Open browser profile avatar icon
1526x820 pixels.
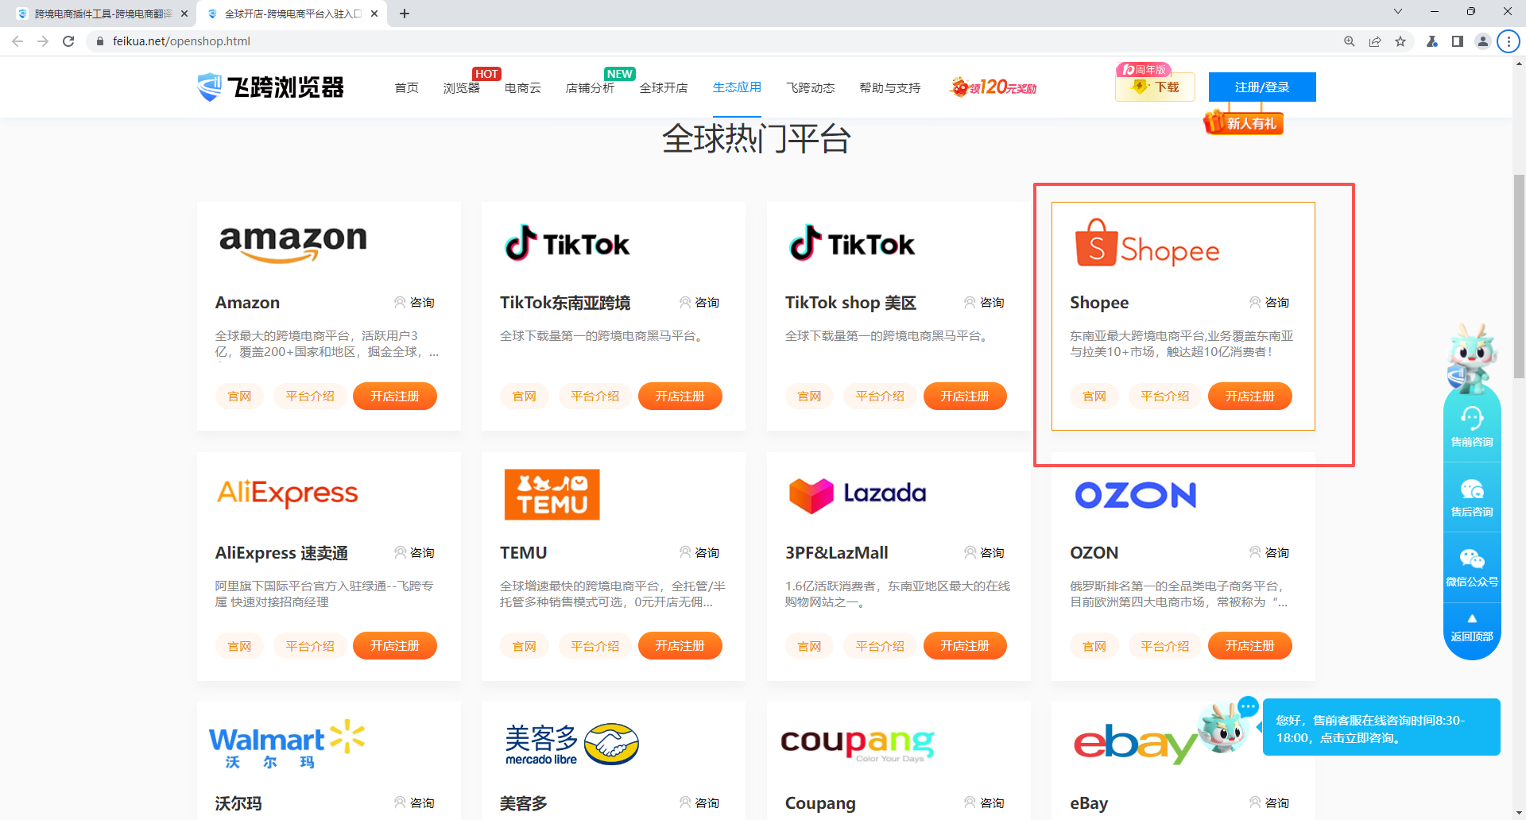click(1482, 41)
